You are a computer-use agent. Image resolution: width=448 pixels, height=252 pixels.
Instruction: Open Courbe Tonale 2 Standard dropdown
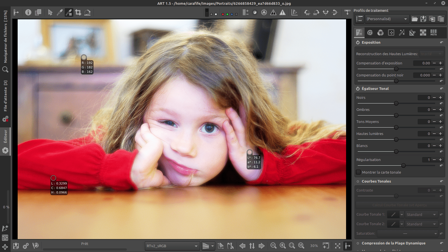pyautogui.click(x=422, y=224)
